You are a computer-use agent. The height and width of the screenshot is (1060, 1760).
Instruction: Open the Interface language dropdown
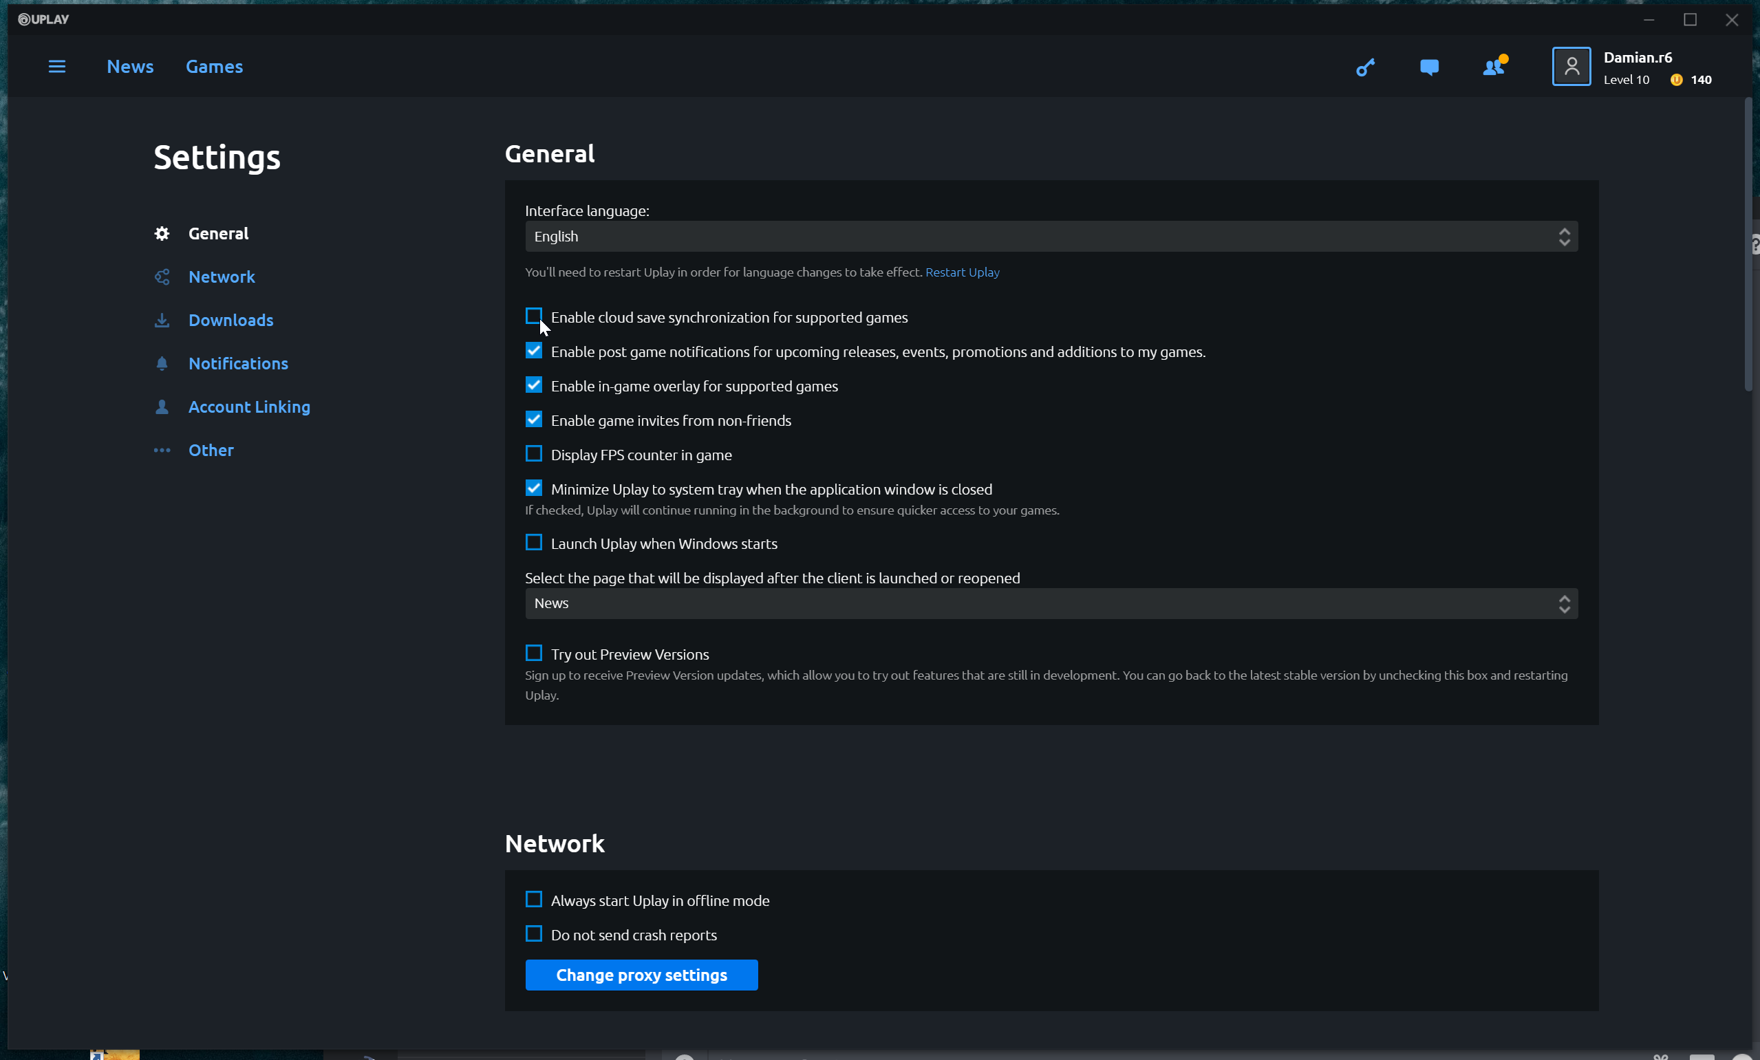click(x=1051, y=237)
